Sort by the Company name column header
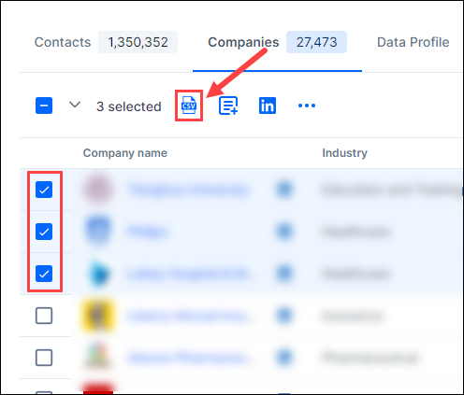The image size is (464, 395). [125, 153]
